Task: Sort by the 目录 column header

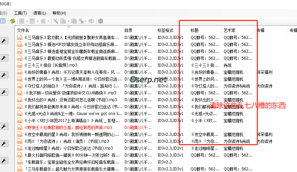Action: coord(139,30)
